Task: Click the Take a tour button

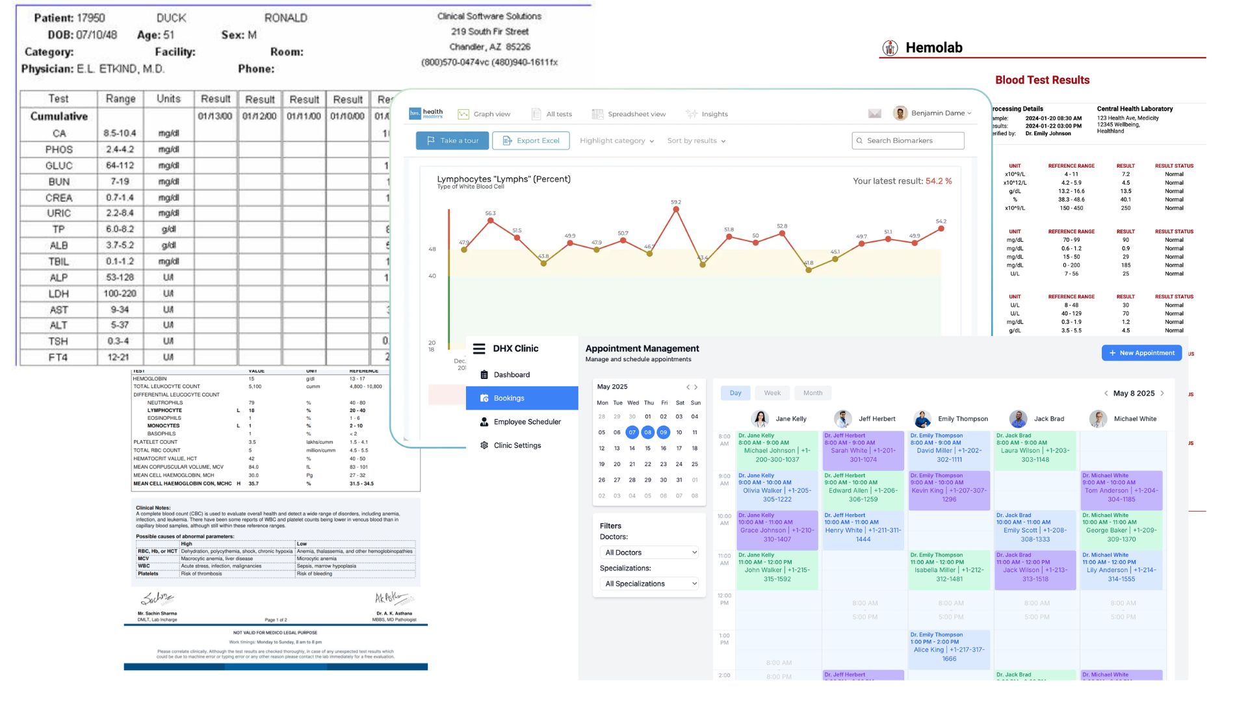Action: pos(452,141)
